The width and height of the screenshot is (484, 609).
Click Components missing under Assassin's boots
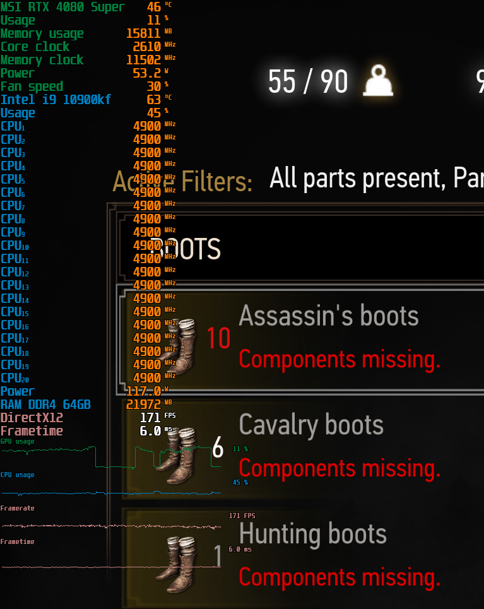click(339, 359)
